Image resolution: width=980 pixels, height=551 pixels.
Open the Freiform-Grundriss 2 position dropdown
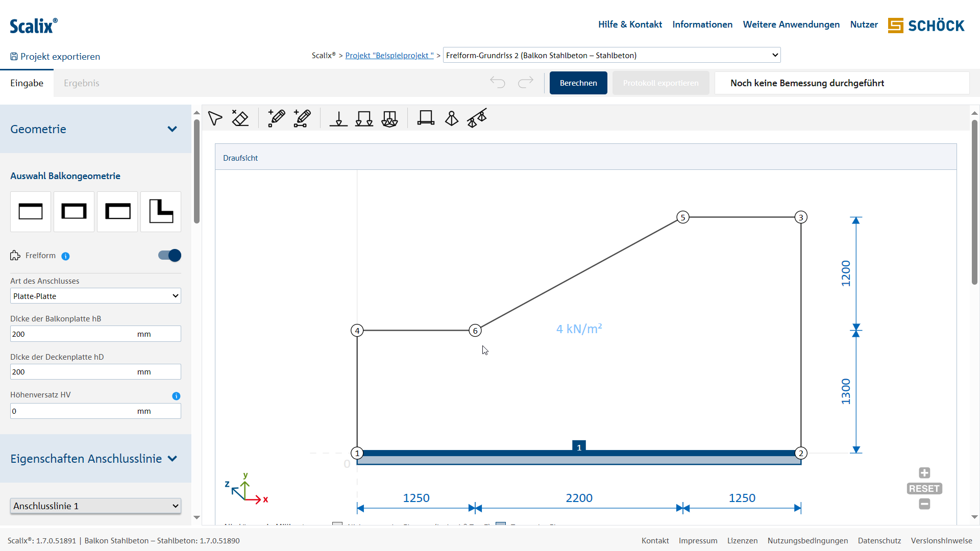point(611,55)
